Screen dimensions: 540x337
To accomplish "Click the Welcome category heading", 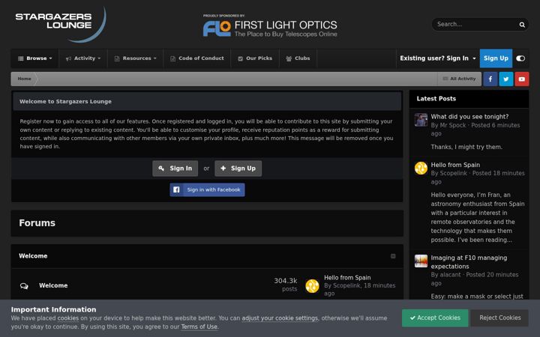I will [x=33, y=256].
